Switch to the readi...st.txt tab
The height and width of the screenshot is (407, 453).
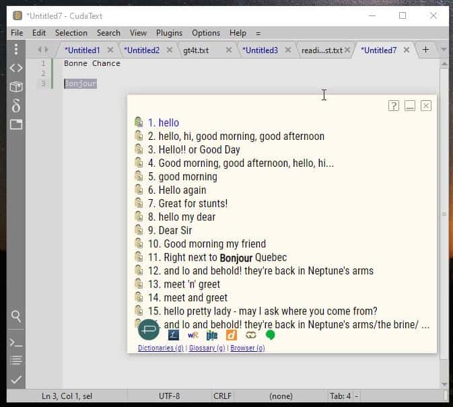tap(322, 50)
